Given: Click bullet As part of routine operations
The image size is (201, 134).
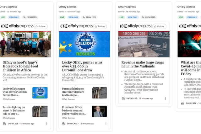Looking at the screenshot, I should (x=144, y=76).
